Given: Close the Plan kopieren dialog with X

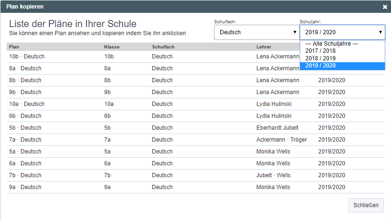Looking at the screenshot, I should click(385, 7).
